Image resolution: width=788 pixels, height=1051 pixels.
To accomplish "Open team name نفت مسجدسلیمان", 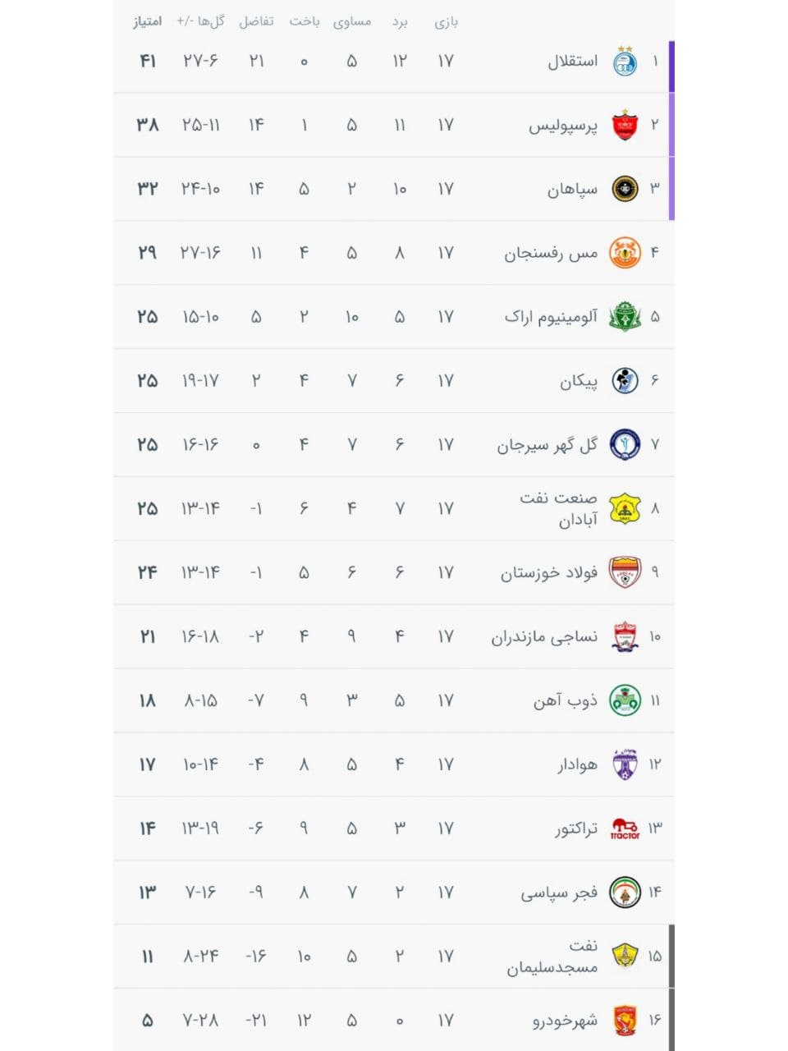I will pyautogui.click(x=552, y=957).
